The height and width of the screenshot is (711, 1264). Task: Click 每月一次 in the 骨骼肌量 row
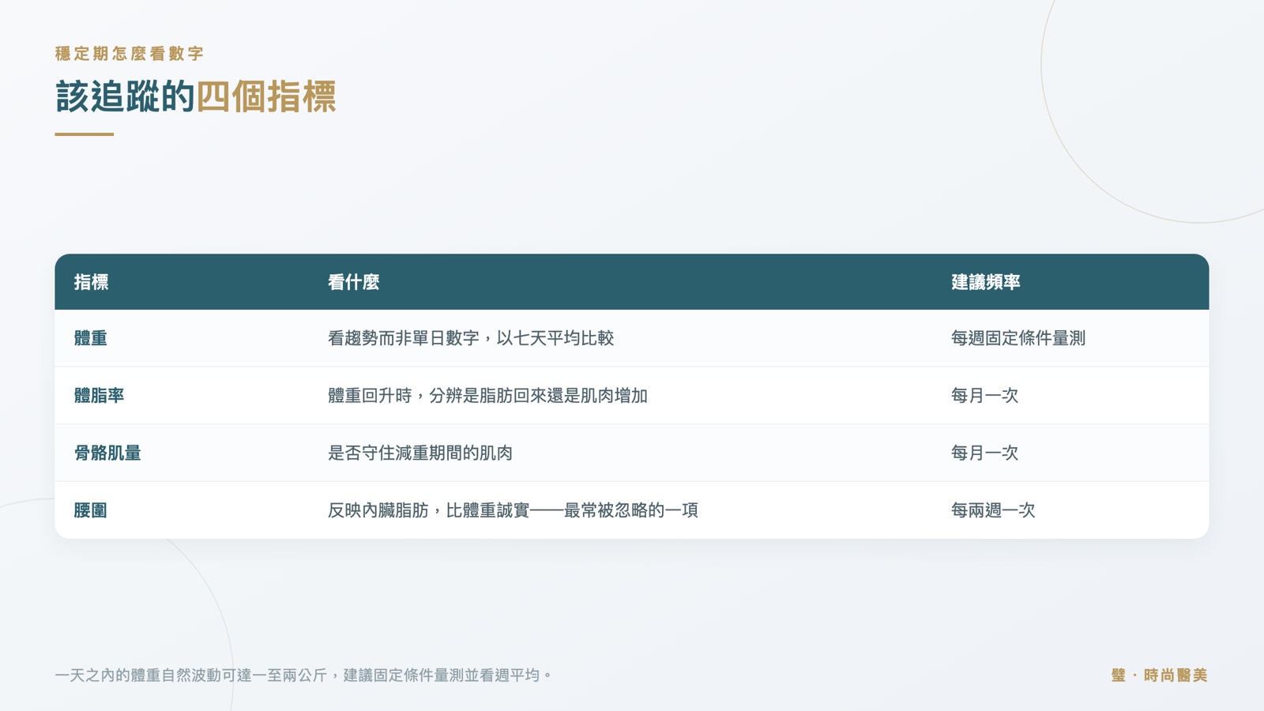tap(984, 453)
